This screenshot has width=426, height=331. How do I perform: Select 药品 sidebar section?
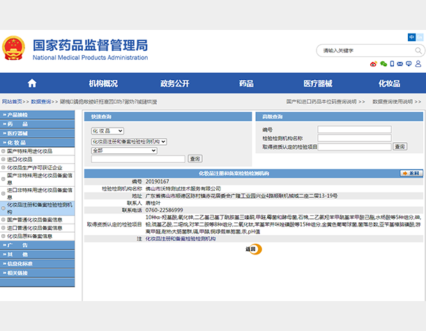(x=37, y=124)
